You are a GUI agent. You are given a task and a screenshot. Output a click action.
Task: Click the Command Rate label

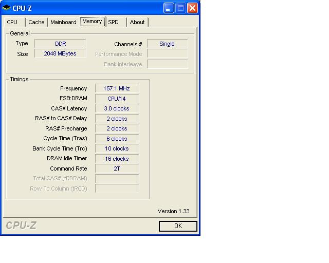click(x=68, y=168)
